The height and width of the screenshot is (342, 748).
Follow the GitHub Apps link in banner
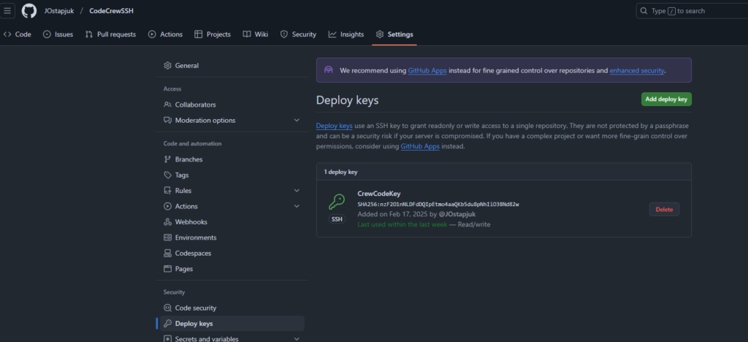427,70
